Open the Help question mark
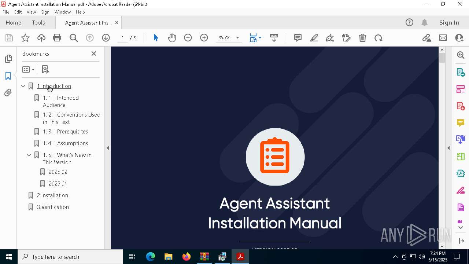Screen dimensions: 469x264 [x=409, y=23]
